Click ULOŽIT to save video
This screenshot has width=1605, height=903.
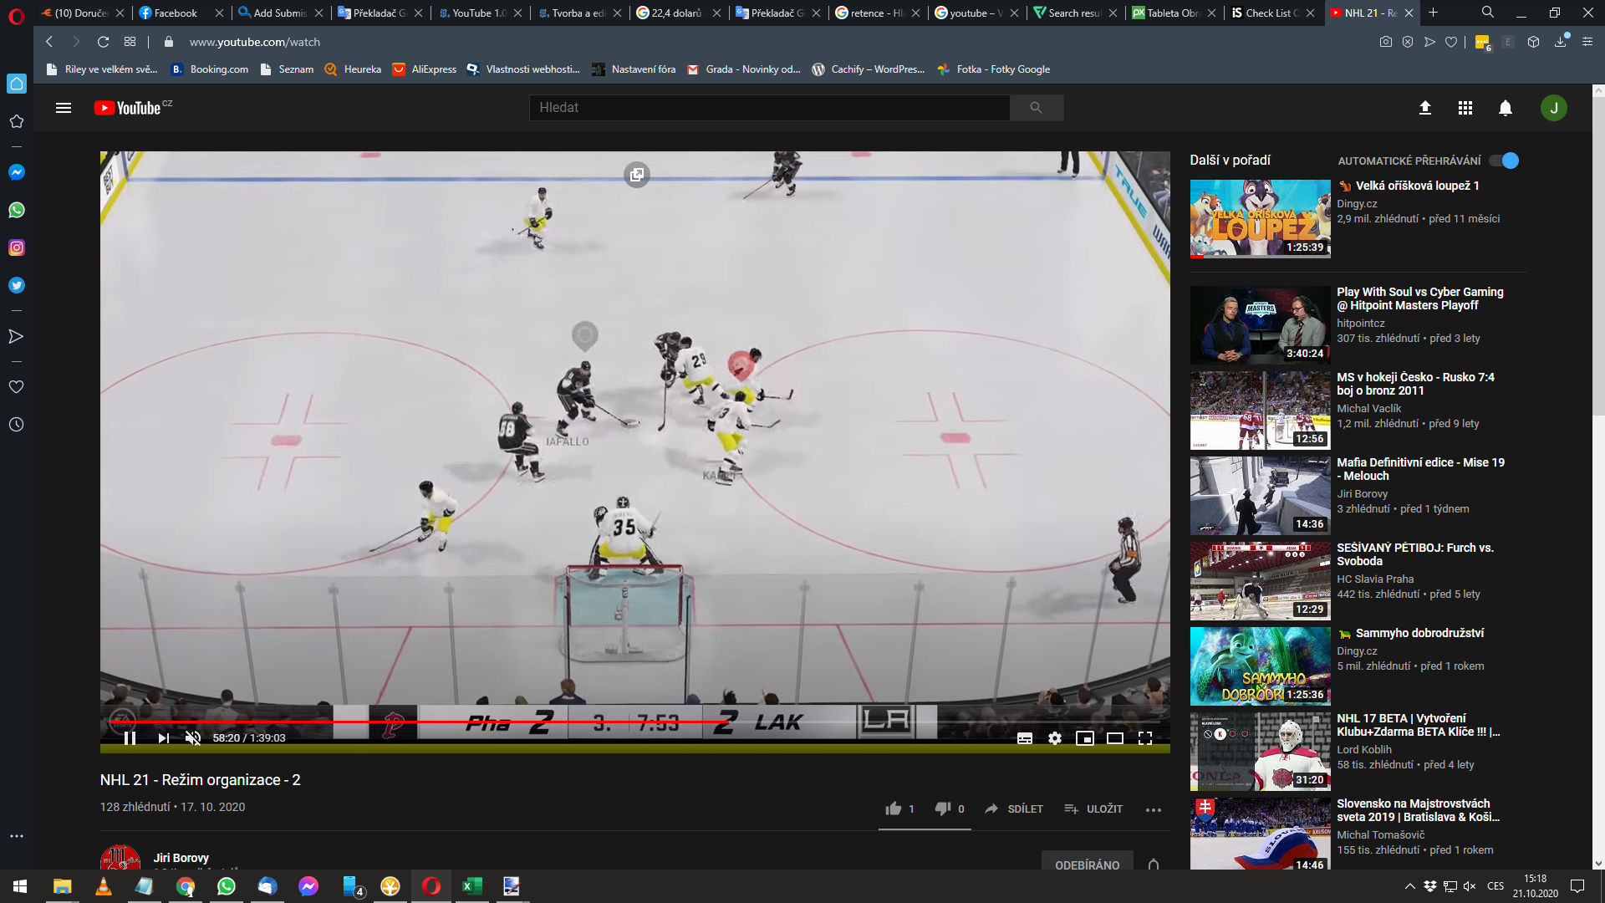(1093, 809)
